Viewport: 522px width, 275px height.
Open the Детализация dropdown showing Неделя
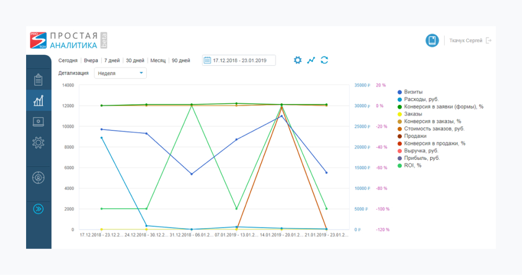120,73
